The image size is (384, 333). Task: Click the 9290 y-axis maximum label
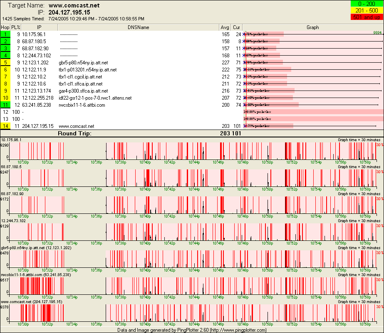5,145
